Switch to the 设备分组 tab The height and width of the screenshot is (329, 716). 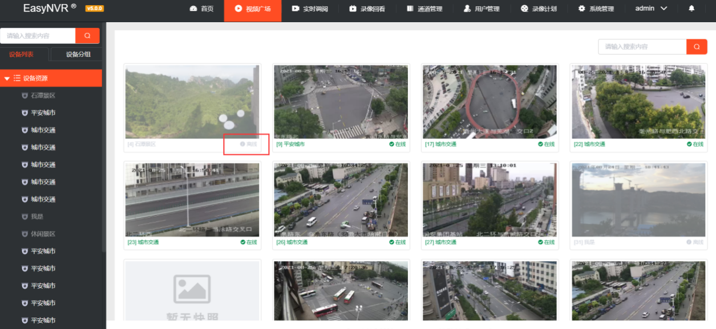point(78,55)
